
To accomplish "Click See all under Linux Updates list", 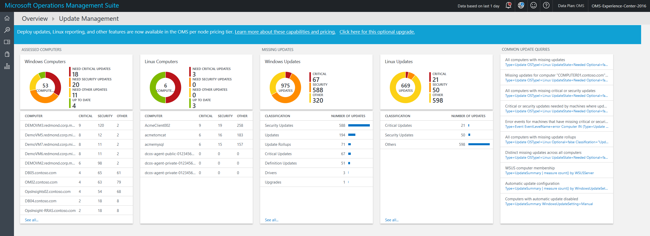I will click(392, 220).
